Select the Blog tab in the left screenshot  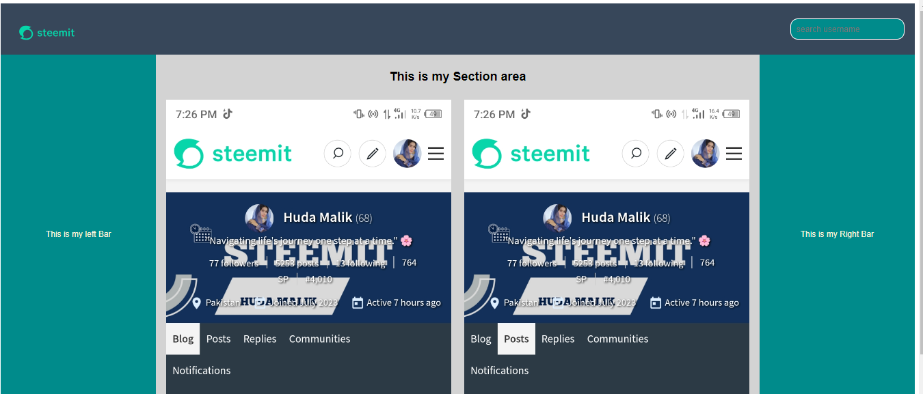183,339
